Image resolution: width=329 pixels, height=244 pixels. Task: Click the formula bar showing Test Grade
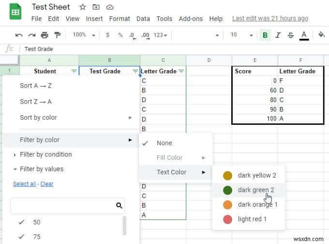(174, 49)
